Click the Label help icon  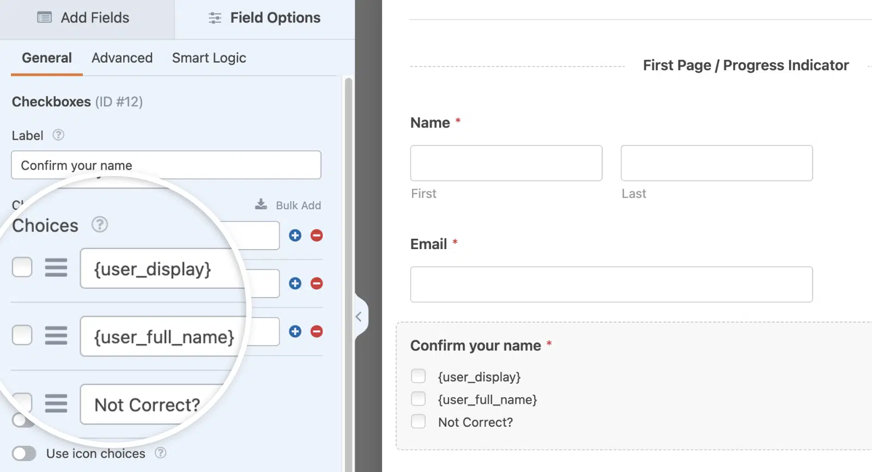click(58, 135)
